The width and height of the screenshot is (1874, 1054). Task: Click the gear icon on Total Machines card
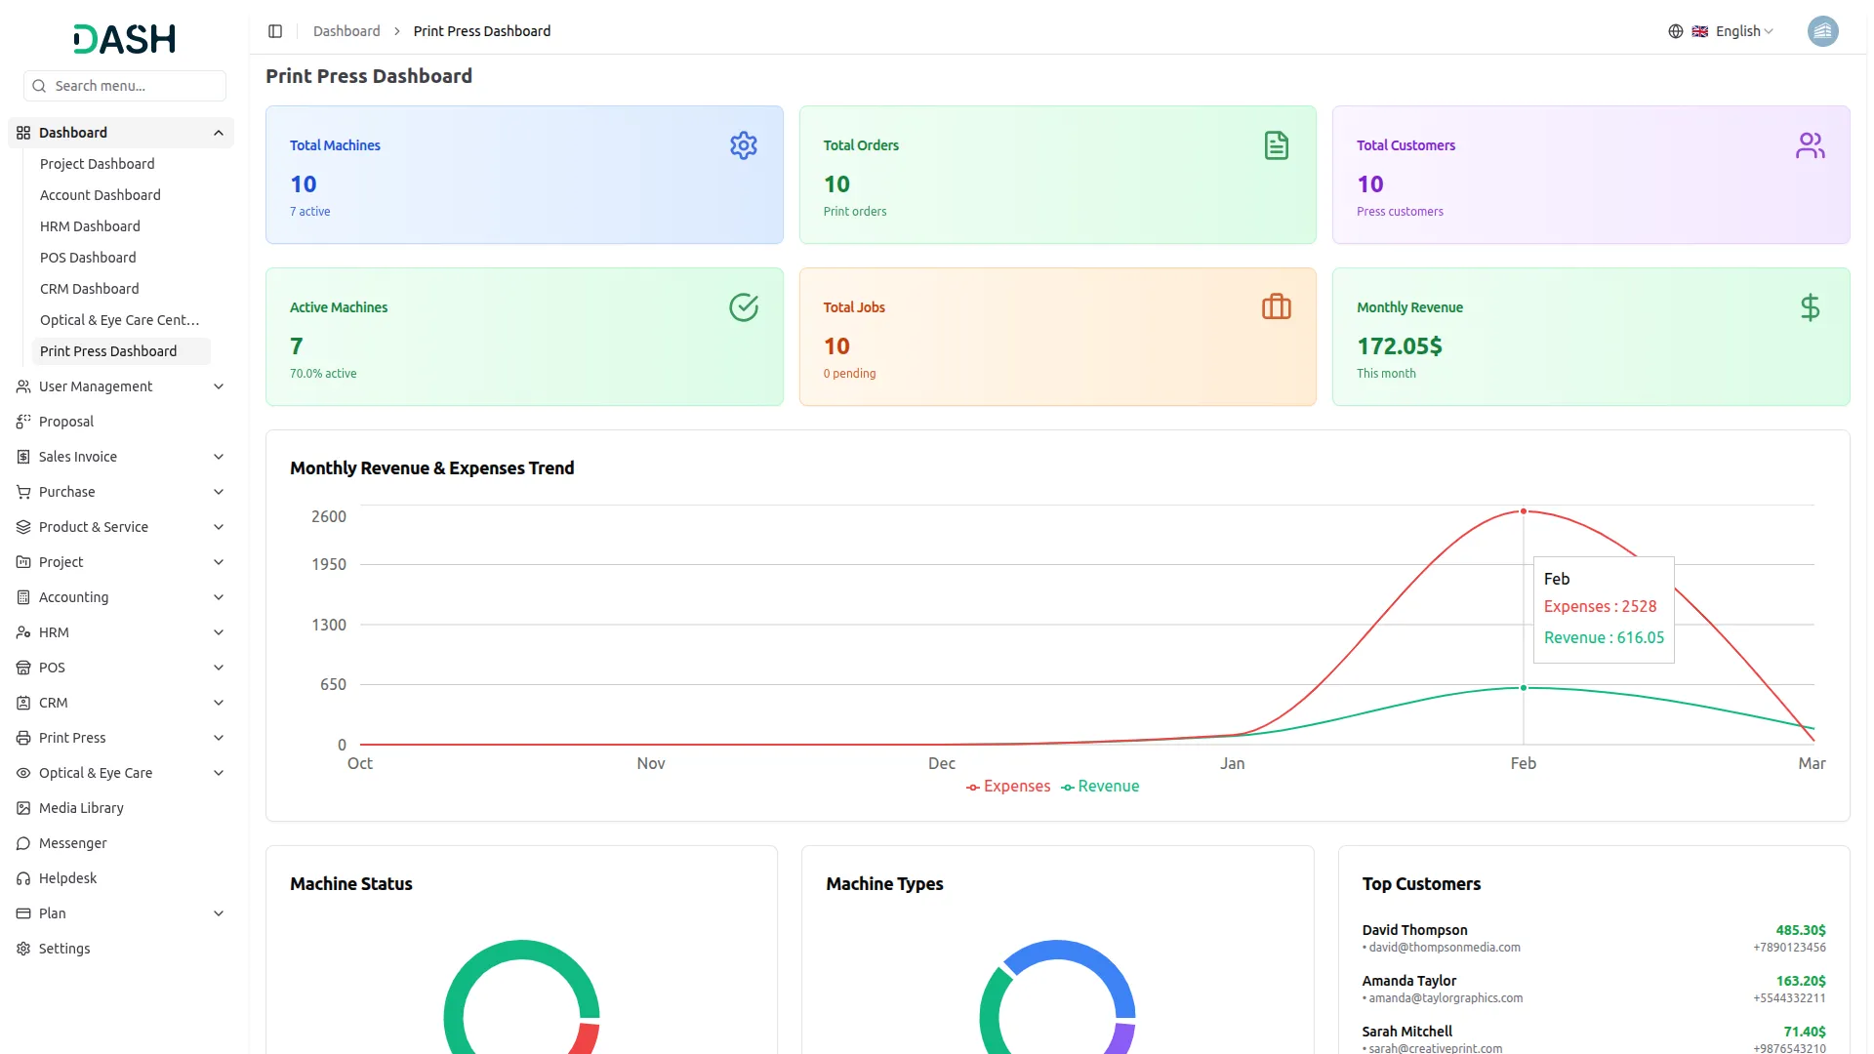point(743,145)
